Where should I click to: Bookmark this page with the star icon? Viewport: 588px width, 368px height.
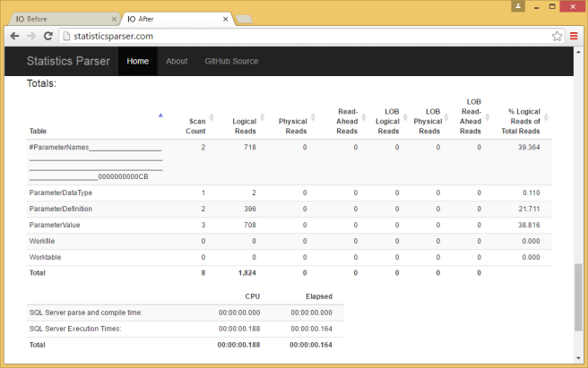(x=557, y=36)
